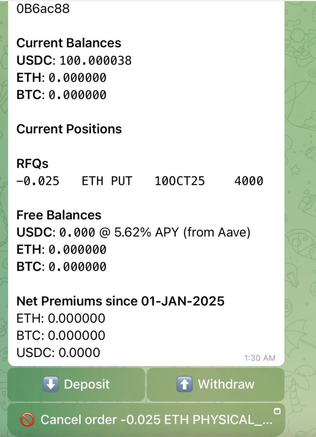Screen dimensions: 316x437
Task: Click the ETH line under Current Balances
Action: (61, 78)
